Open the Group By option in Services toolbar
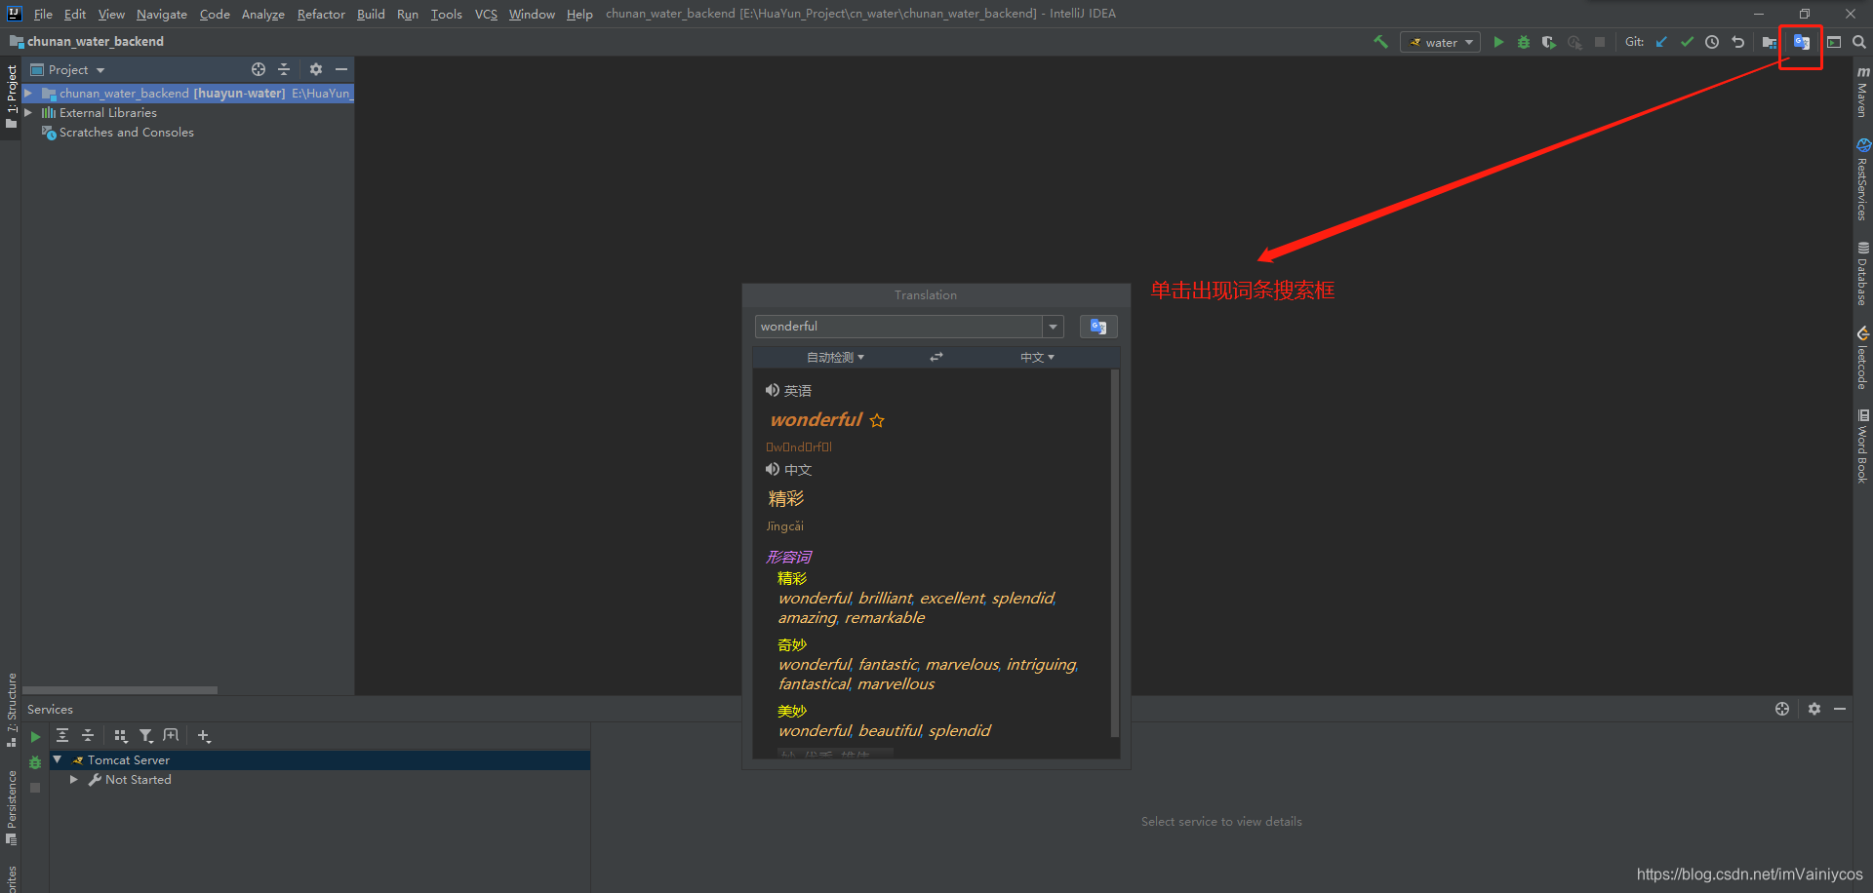This screenshot has width=1873, height=893. [121, 736]
